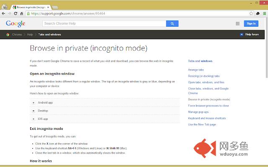Select the Browse in private tab
268x167 pixels.
(x=29, y=8)
